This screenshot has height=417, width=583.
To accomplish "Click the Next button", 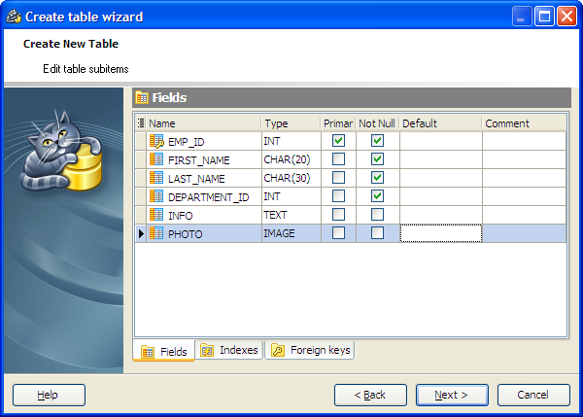I will click(x=452, y=395).
